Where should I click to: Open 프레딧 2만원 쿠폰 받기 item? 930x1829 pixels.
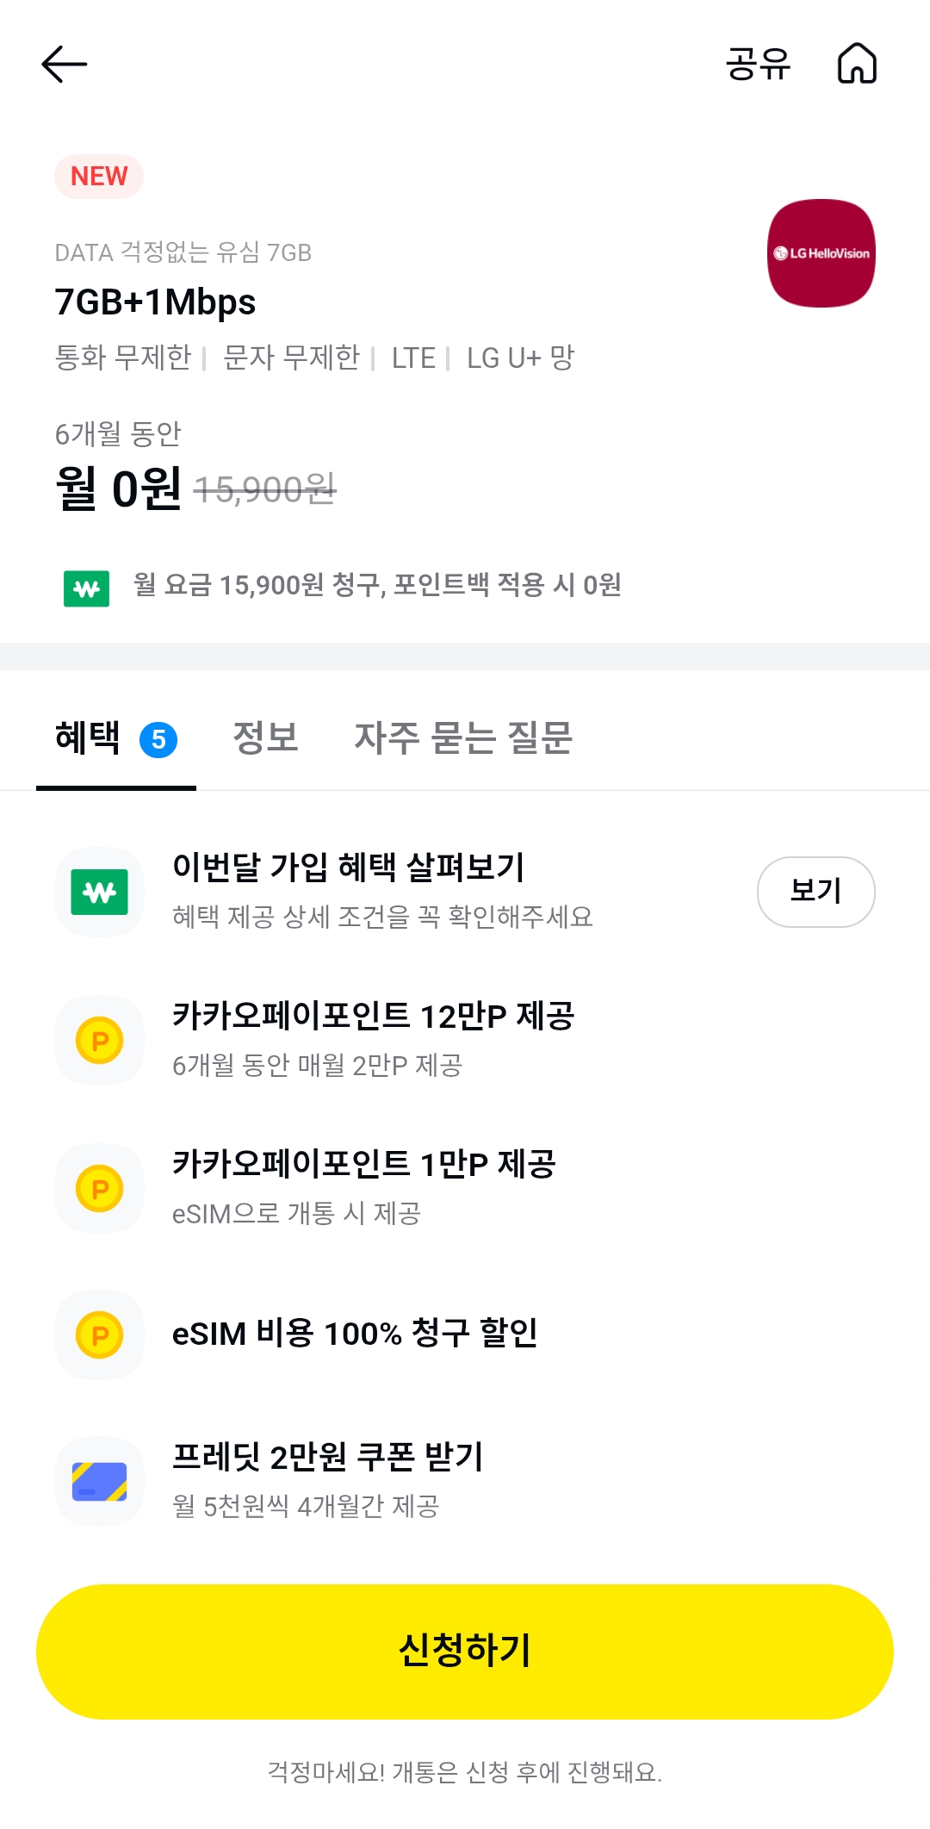coord(328,1458)
